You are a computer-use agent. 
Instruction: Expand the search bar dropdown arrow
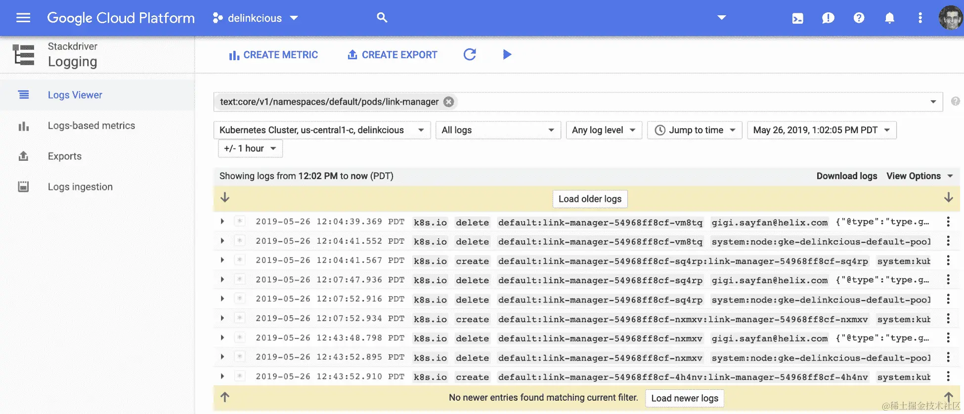pos(721,18)
